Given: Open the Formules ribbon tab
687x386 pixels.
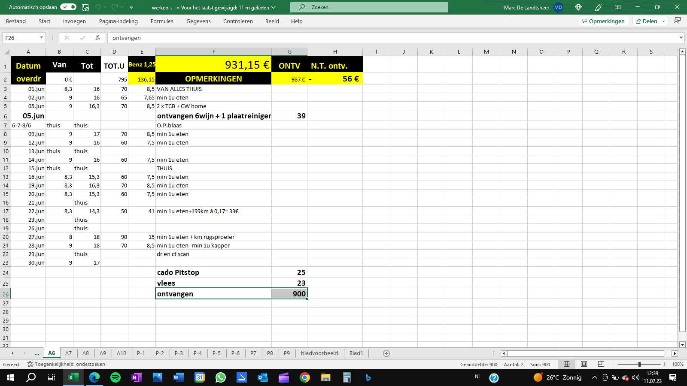Looking at the screenshot, I should coord(162,21).
